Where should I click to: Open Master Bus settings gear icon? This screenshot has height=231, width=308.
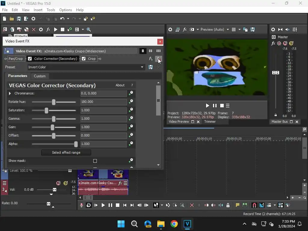[x=273, y=29]
